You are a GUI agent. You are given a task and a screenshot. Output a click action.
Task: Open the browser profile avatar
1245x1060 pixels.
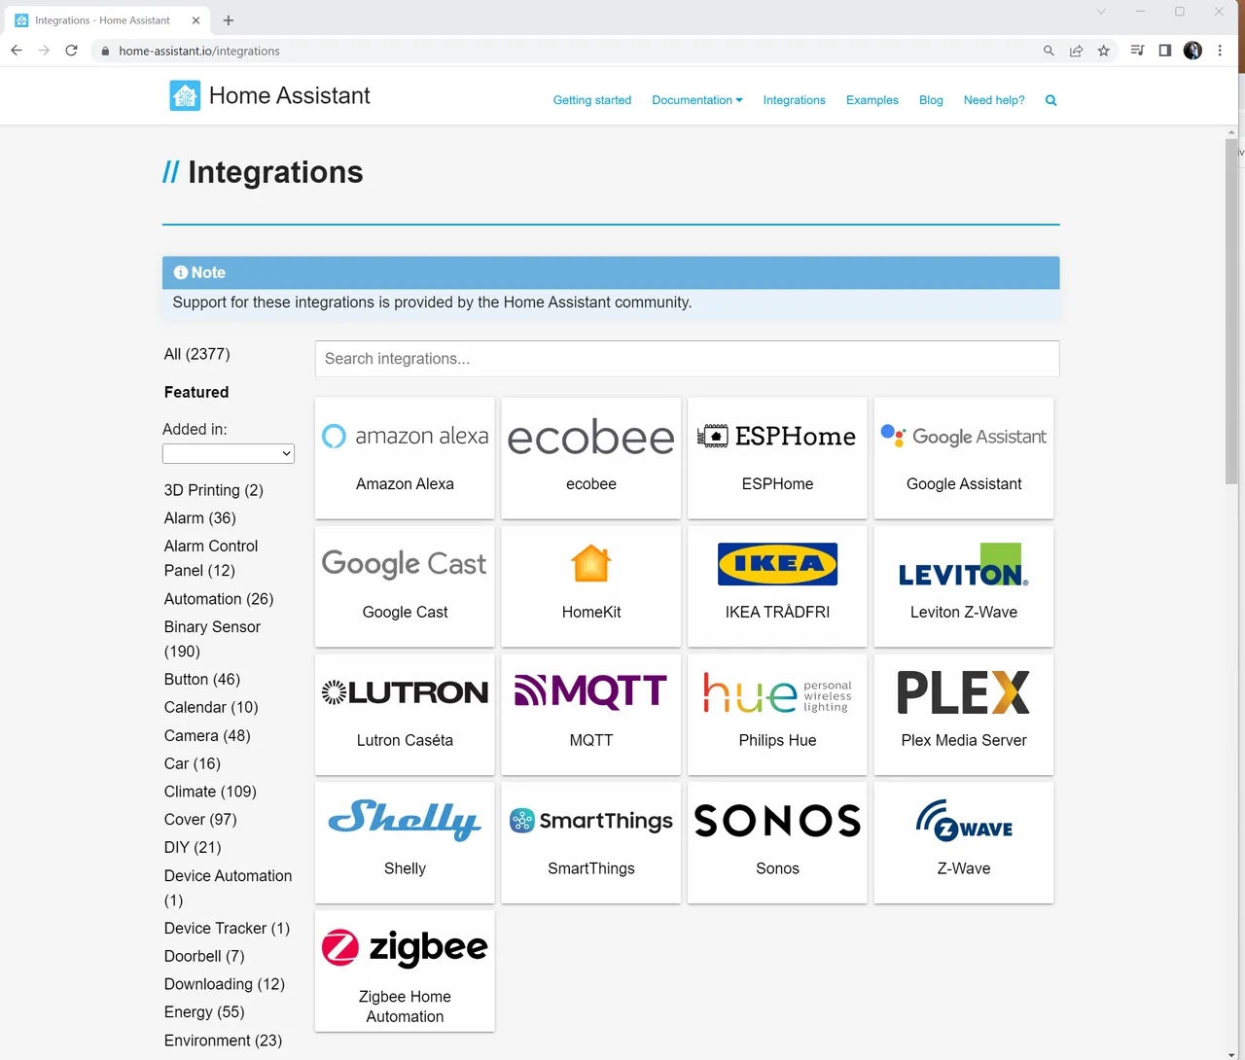(x=1192, y=51)
